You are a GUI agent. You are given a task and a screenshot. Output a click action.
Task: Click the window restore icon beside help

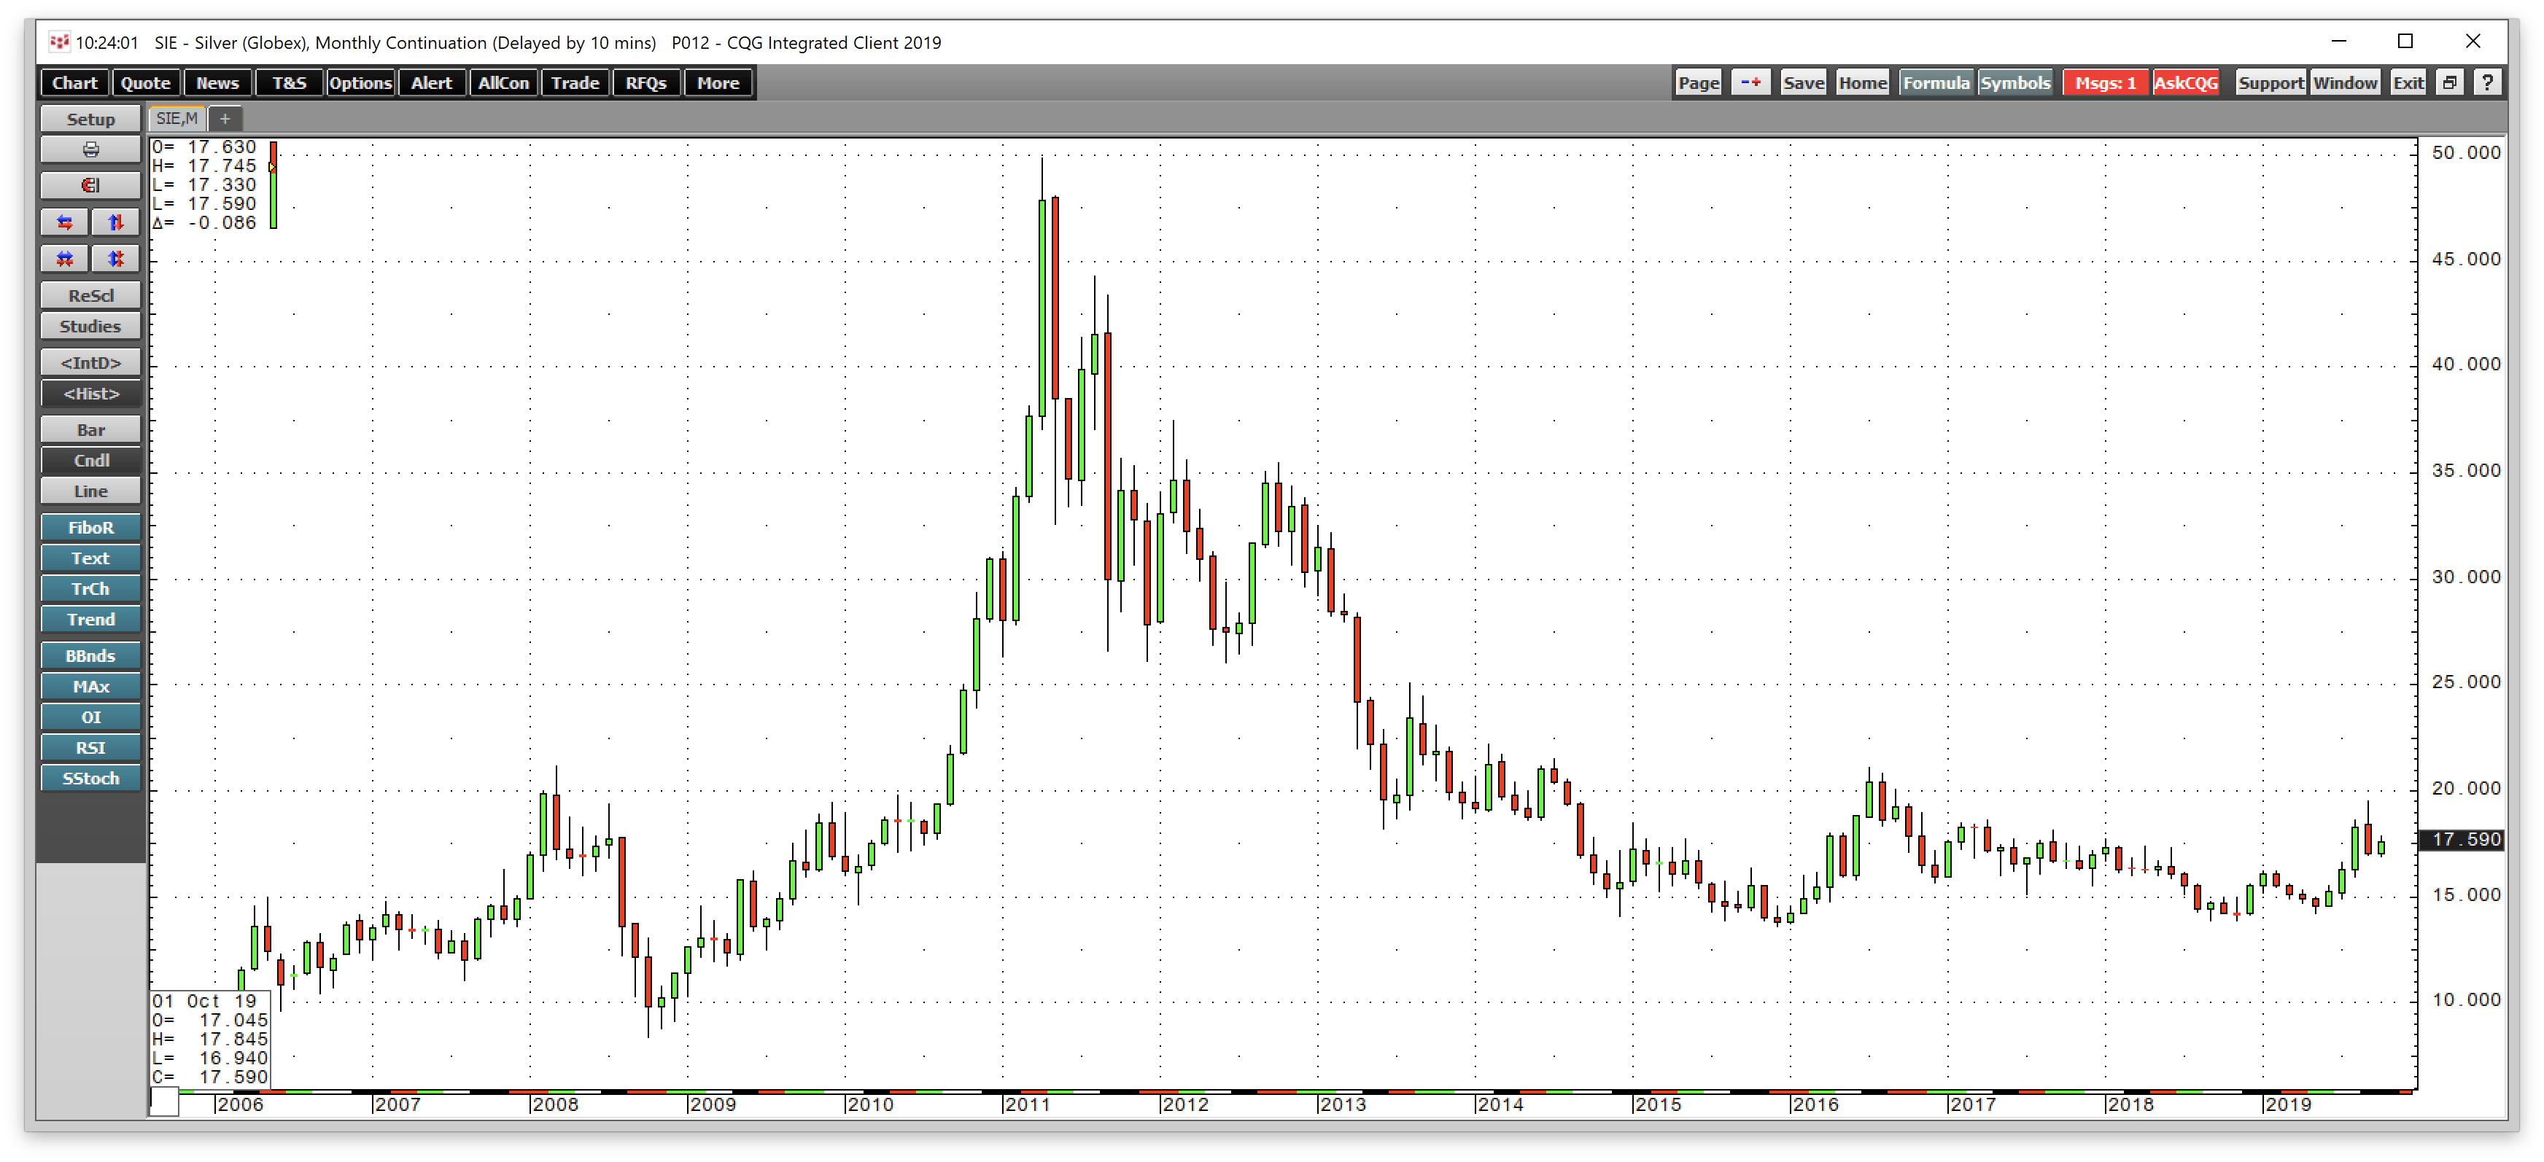point(2449,82)
